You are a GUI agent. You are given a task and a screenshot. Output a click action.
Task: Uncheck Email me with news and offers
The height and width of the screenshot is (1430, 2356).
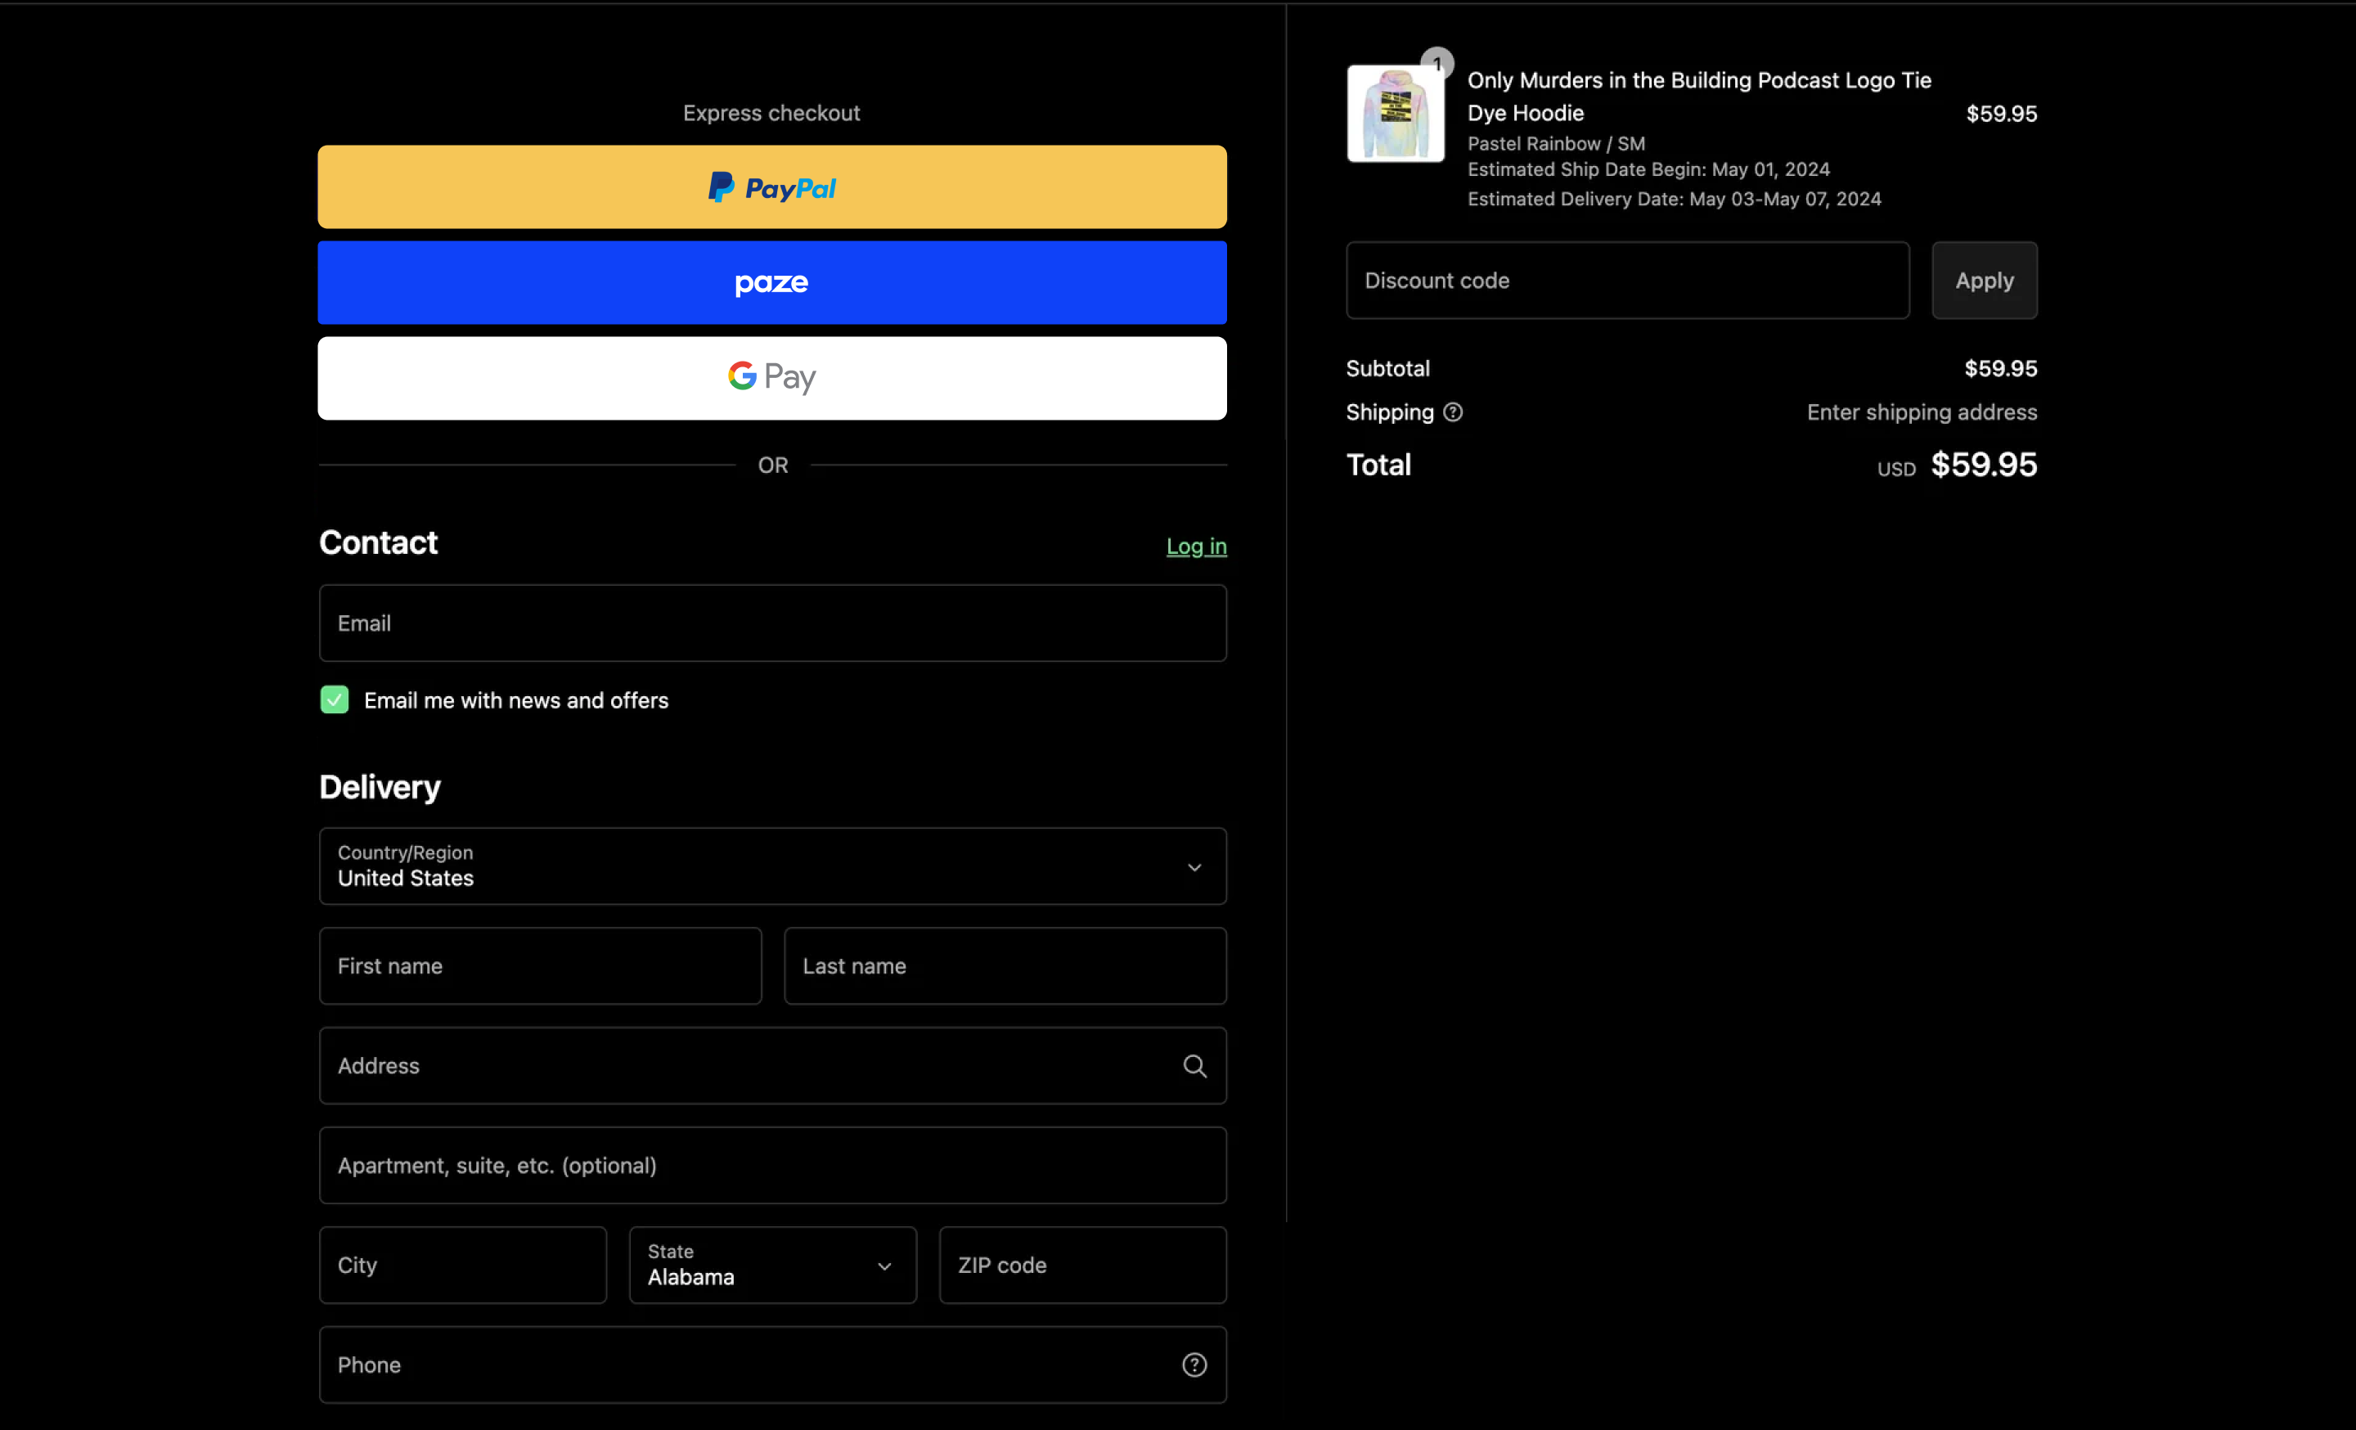(335, 699)
